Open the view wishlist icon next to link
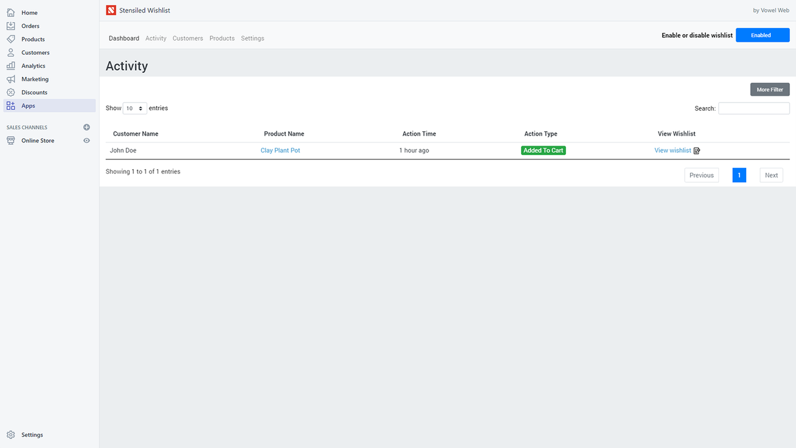The image size is (796, 448). click(x=696, y=150)
